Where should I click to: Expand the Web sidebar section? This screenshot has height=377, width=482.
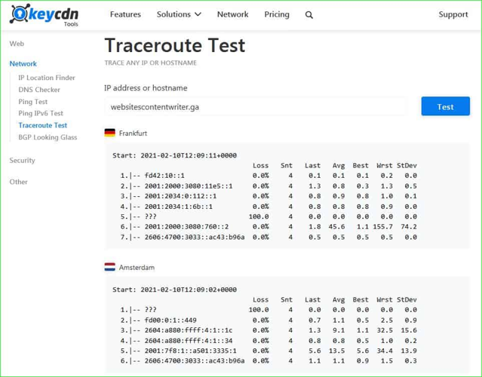point(17,44)
